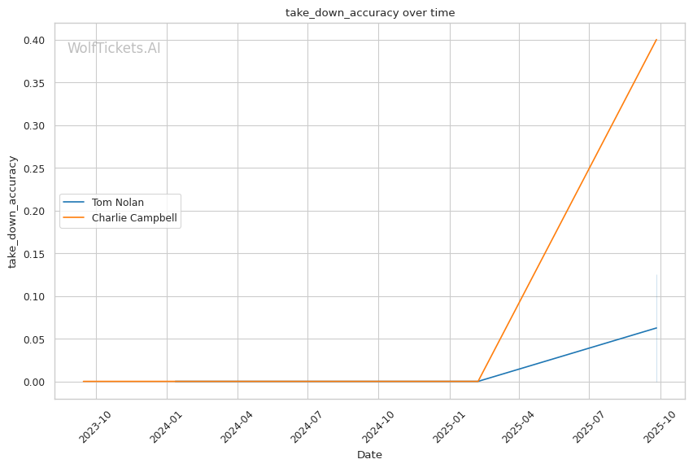
Task: Select the Tom Nolan legend label
Action: 118,203
